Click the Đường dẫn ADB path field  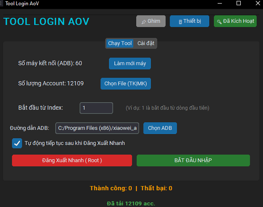(x=97, y=128)
